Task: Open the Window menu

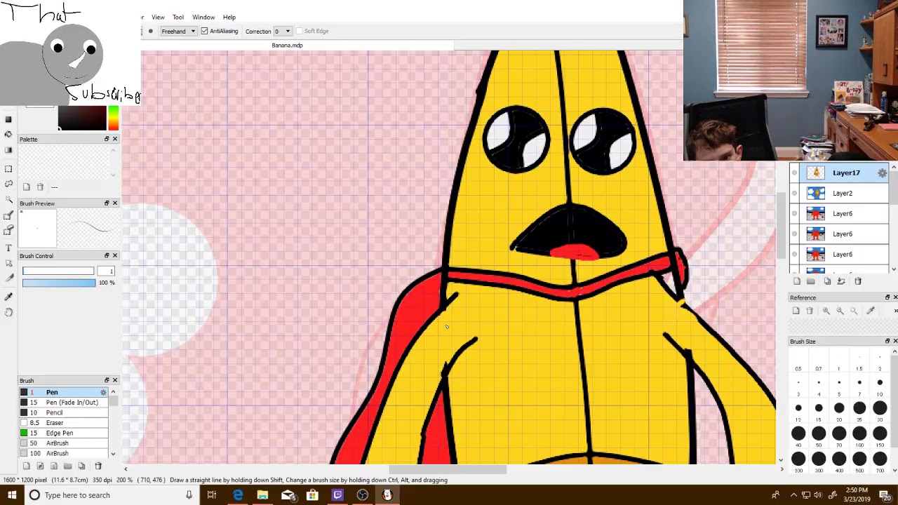Action: pyautogui.click(x=203, y=17)
